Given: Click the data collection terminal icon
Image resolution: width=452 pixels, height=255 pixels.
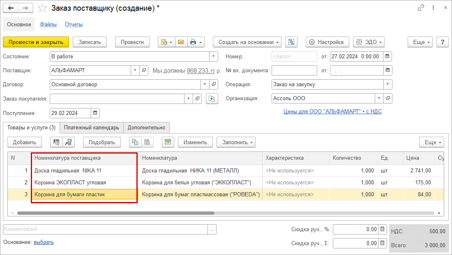Looking at the screenshot, I should 69,142.
